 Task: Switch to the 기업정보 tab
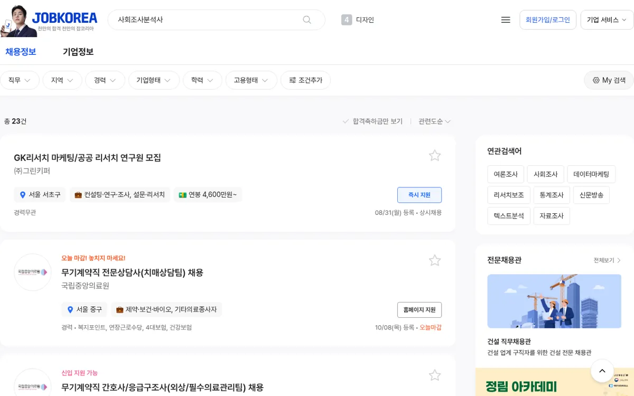[x=78, y=52]
